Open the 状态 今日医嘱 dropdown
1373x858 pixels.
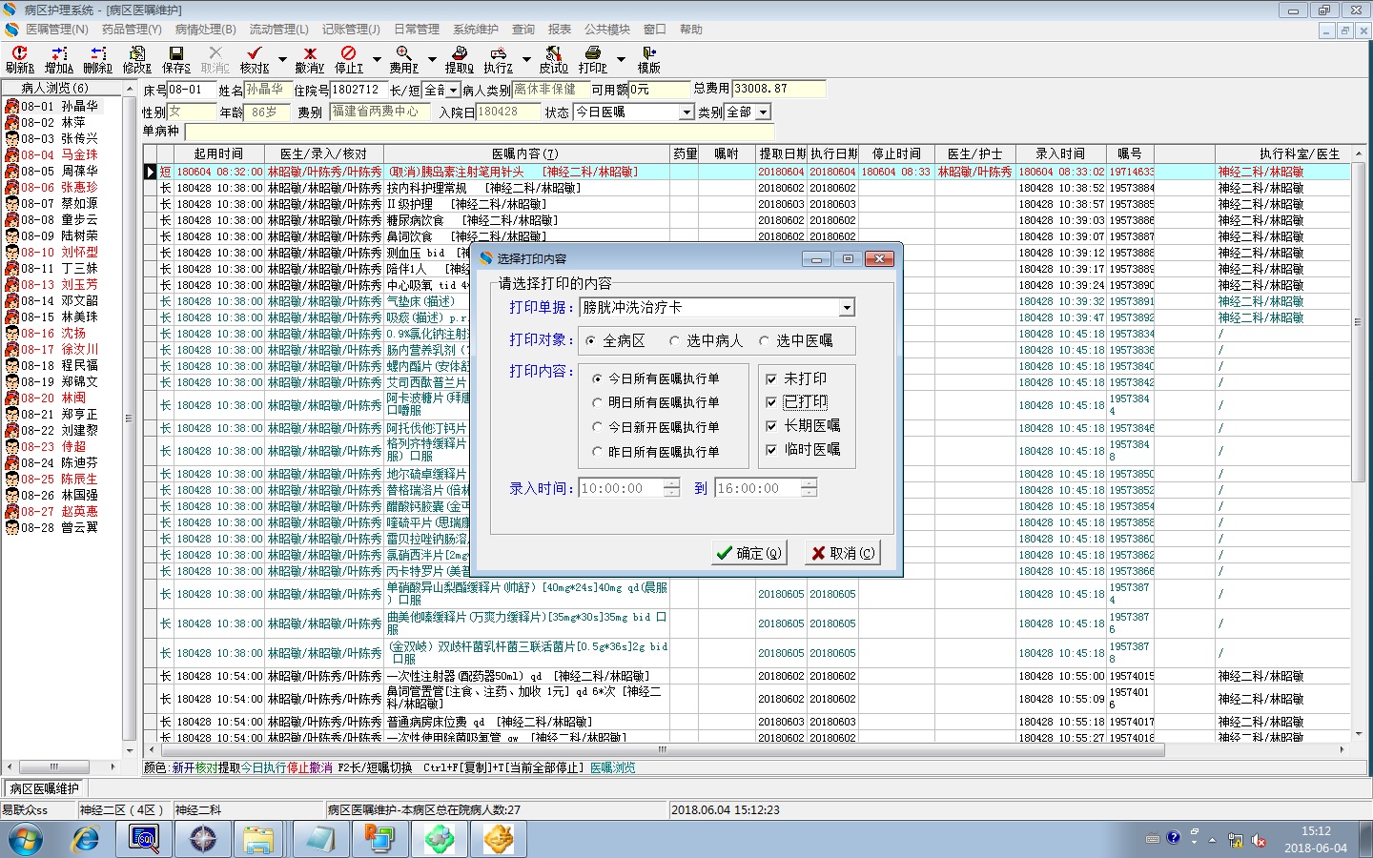click(686, 112)
